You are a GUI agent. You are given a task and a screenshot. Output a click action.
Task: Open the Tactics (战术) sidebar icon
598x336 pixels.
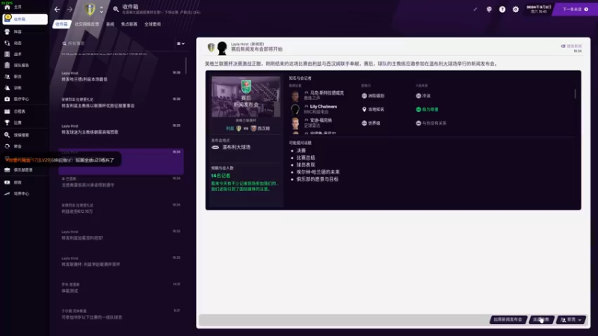tap(7, 54)
